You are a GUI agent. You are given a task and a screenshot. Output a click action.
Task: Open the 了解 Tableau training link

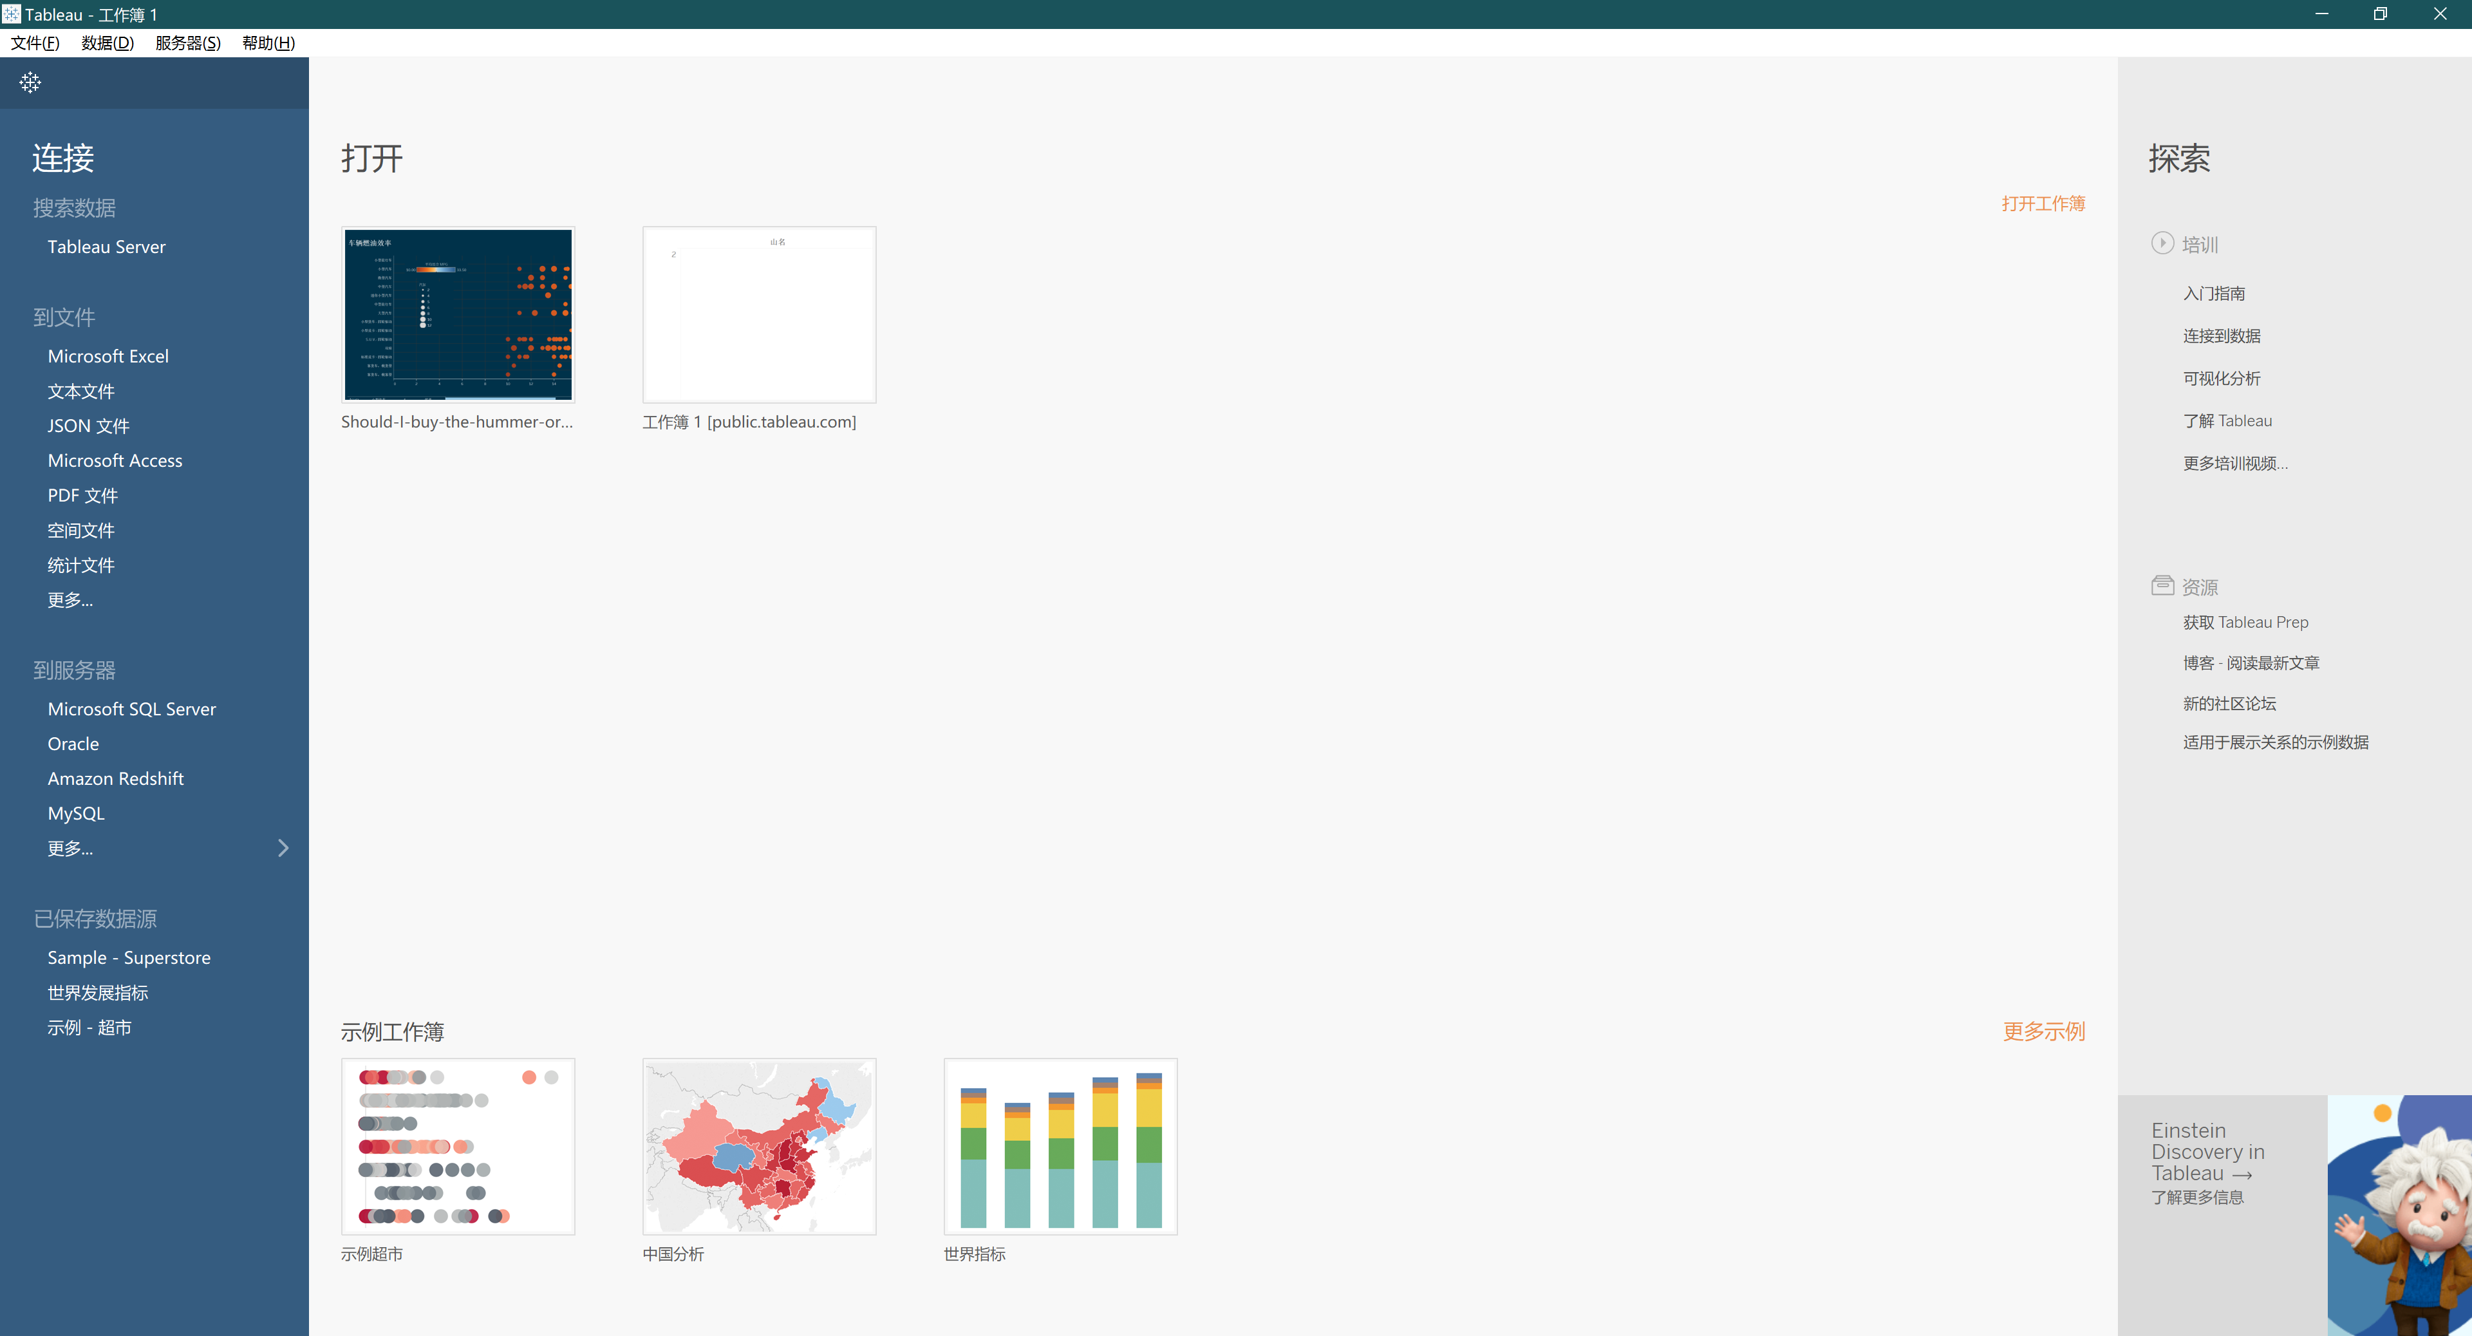point(2227,420)
